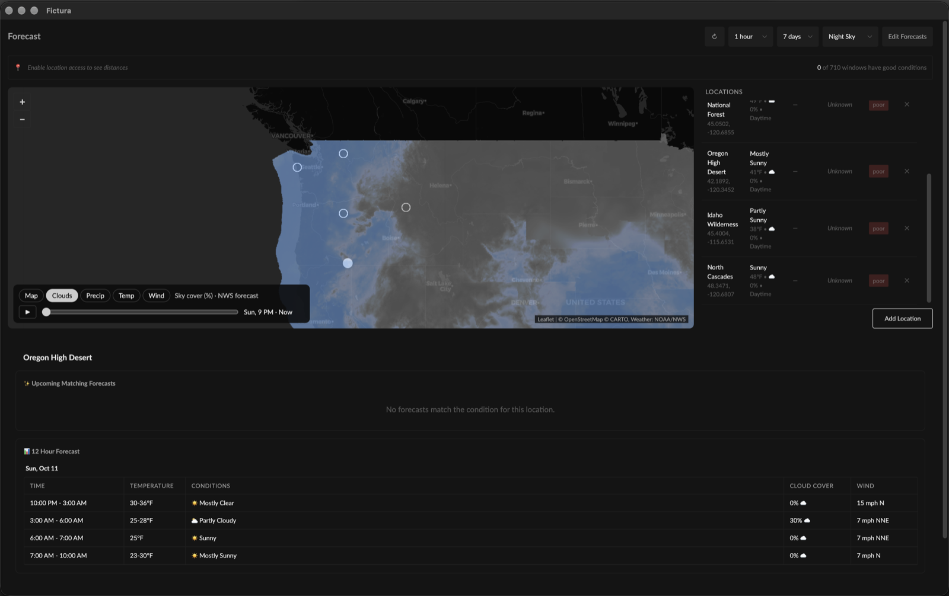This screenshot has width=949, height=596.
Task: Click poor badge in North Cascades row
Action: click(878, 281)
